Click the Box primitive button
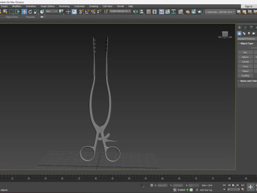This screenshot has height=193, width=257. [245, 53]
